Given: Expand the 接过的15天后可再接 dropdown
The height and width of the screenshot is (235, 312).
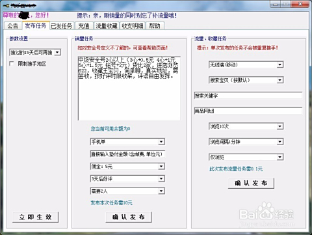Looking at the screenshot, I should tap(57, 52).
